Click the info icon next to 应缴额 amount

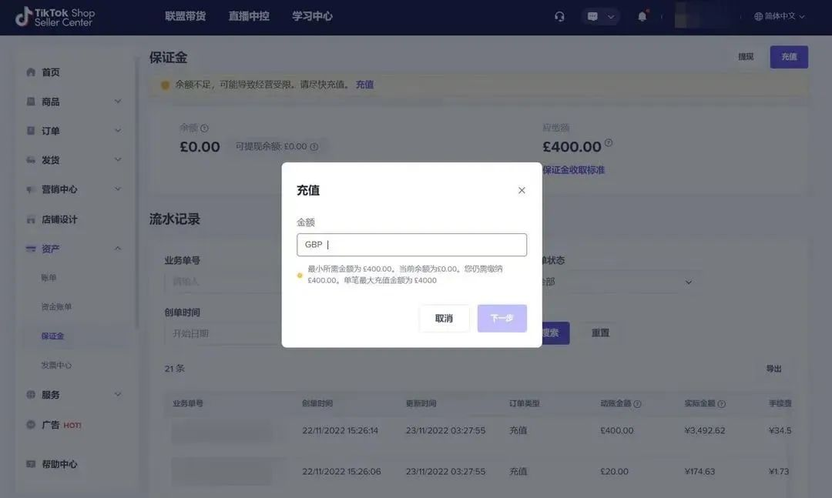coord(609,143)
